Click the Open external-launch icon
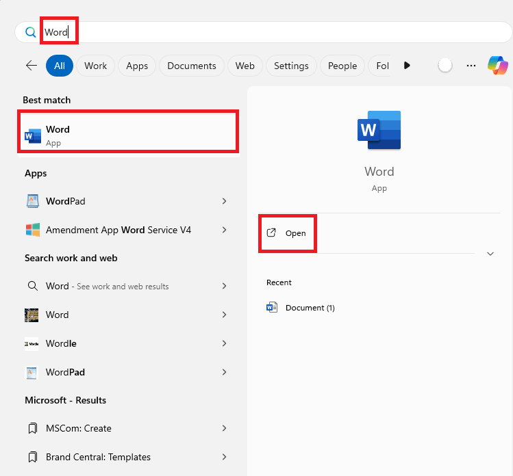The image size is (513, 476). (271, 233)
